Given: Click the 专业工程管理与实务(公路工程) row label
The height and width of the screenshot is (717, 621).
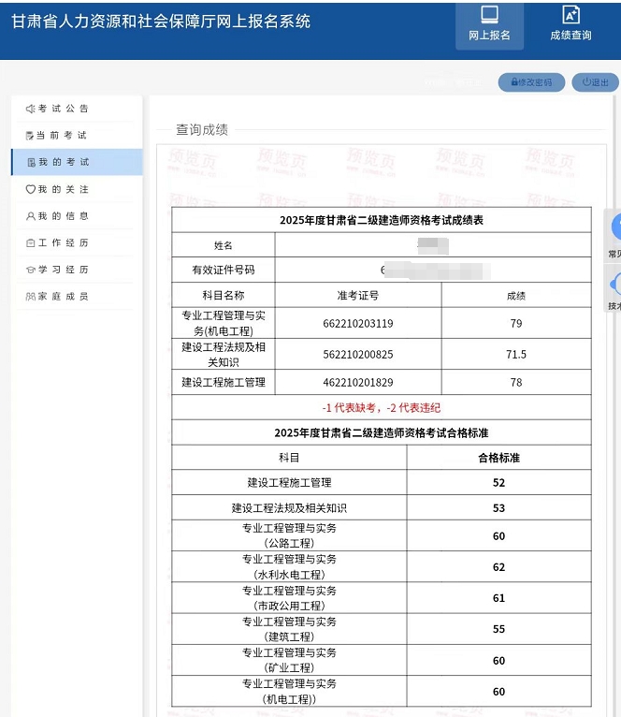Looking at the screenshot, I should click(x=289, y=535).
